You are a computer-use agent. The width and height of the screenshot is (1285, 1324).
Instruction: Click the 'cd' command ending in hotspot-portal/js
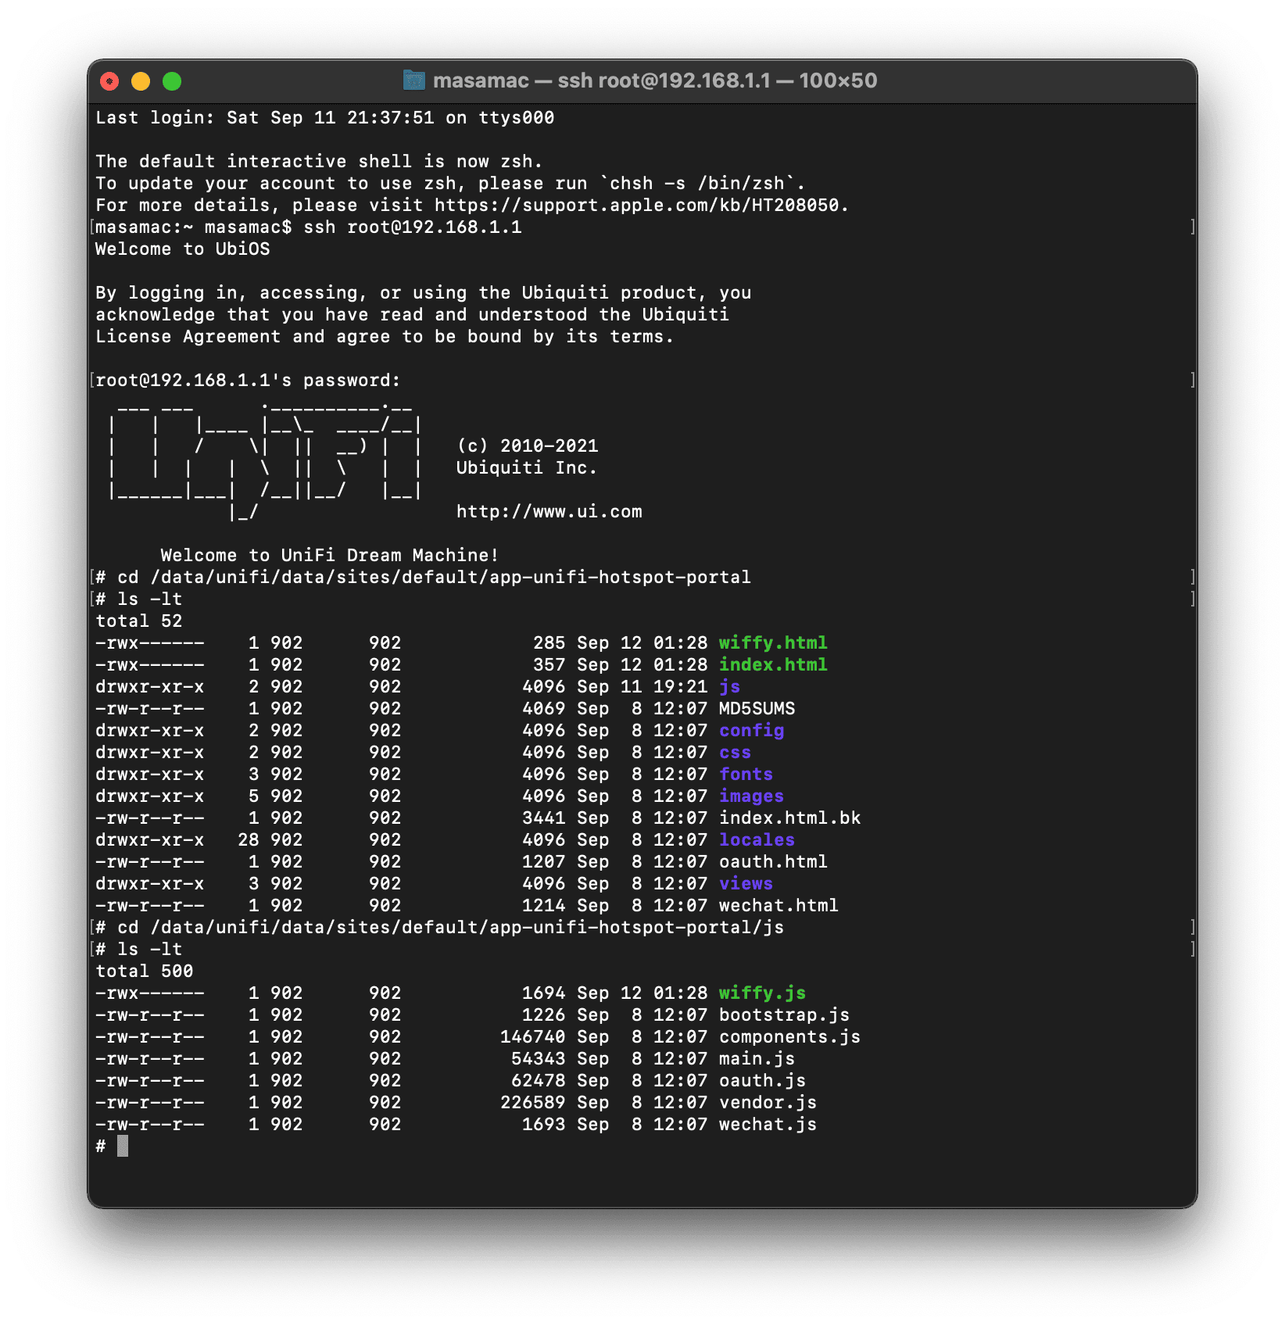tap(450, 928)
